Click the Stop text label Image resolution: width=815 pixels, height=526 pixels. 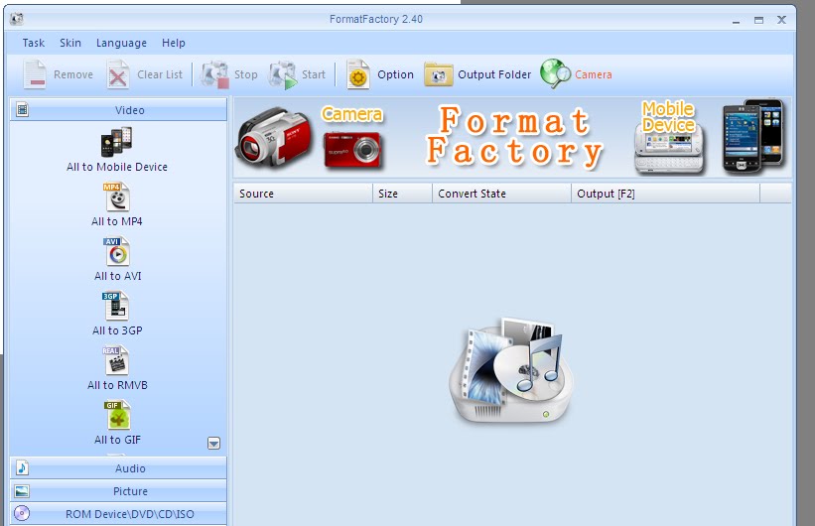[x=246, y=74]
